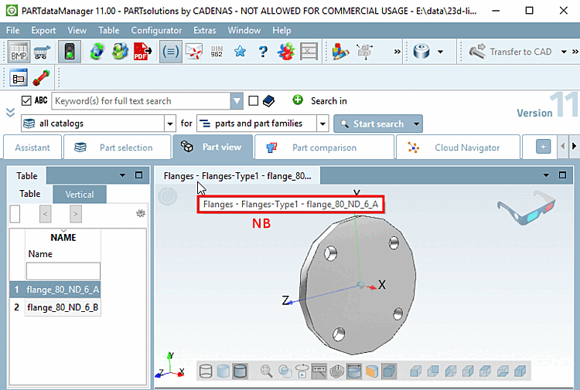The image size is (580, 390).
Task: Click the blue star favorites icon
Action: (240, 52)
